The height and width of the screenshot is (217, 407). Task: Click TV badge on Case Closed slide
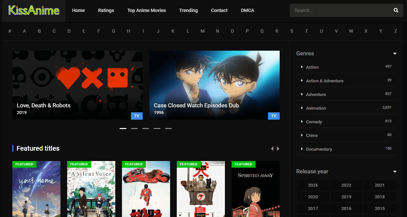click(274, 116)
